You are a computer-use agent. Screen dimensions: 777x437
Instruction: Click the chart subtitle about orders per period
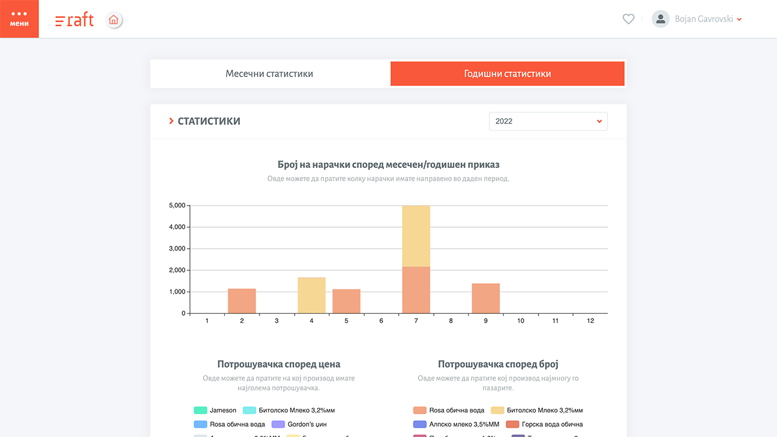pos(389,179)
